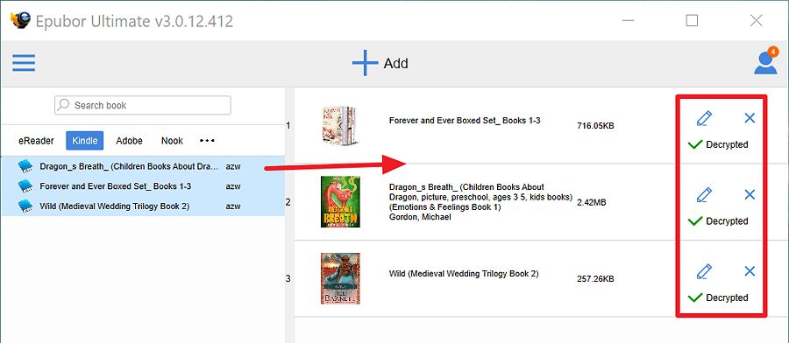
Task: Click Gordon, Michael author text
Action: click(x=420, y=217)
